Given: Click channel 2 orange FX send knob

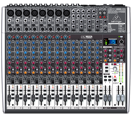Looking at the screenshot, I should pyautogui.click(x=17, y=72).
